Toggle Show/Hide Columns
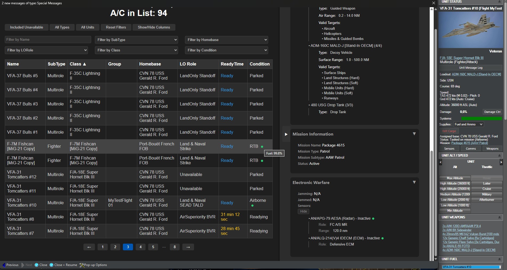The height and width of the screenshot is (270, 507). click(154, 27)
